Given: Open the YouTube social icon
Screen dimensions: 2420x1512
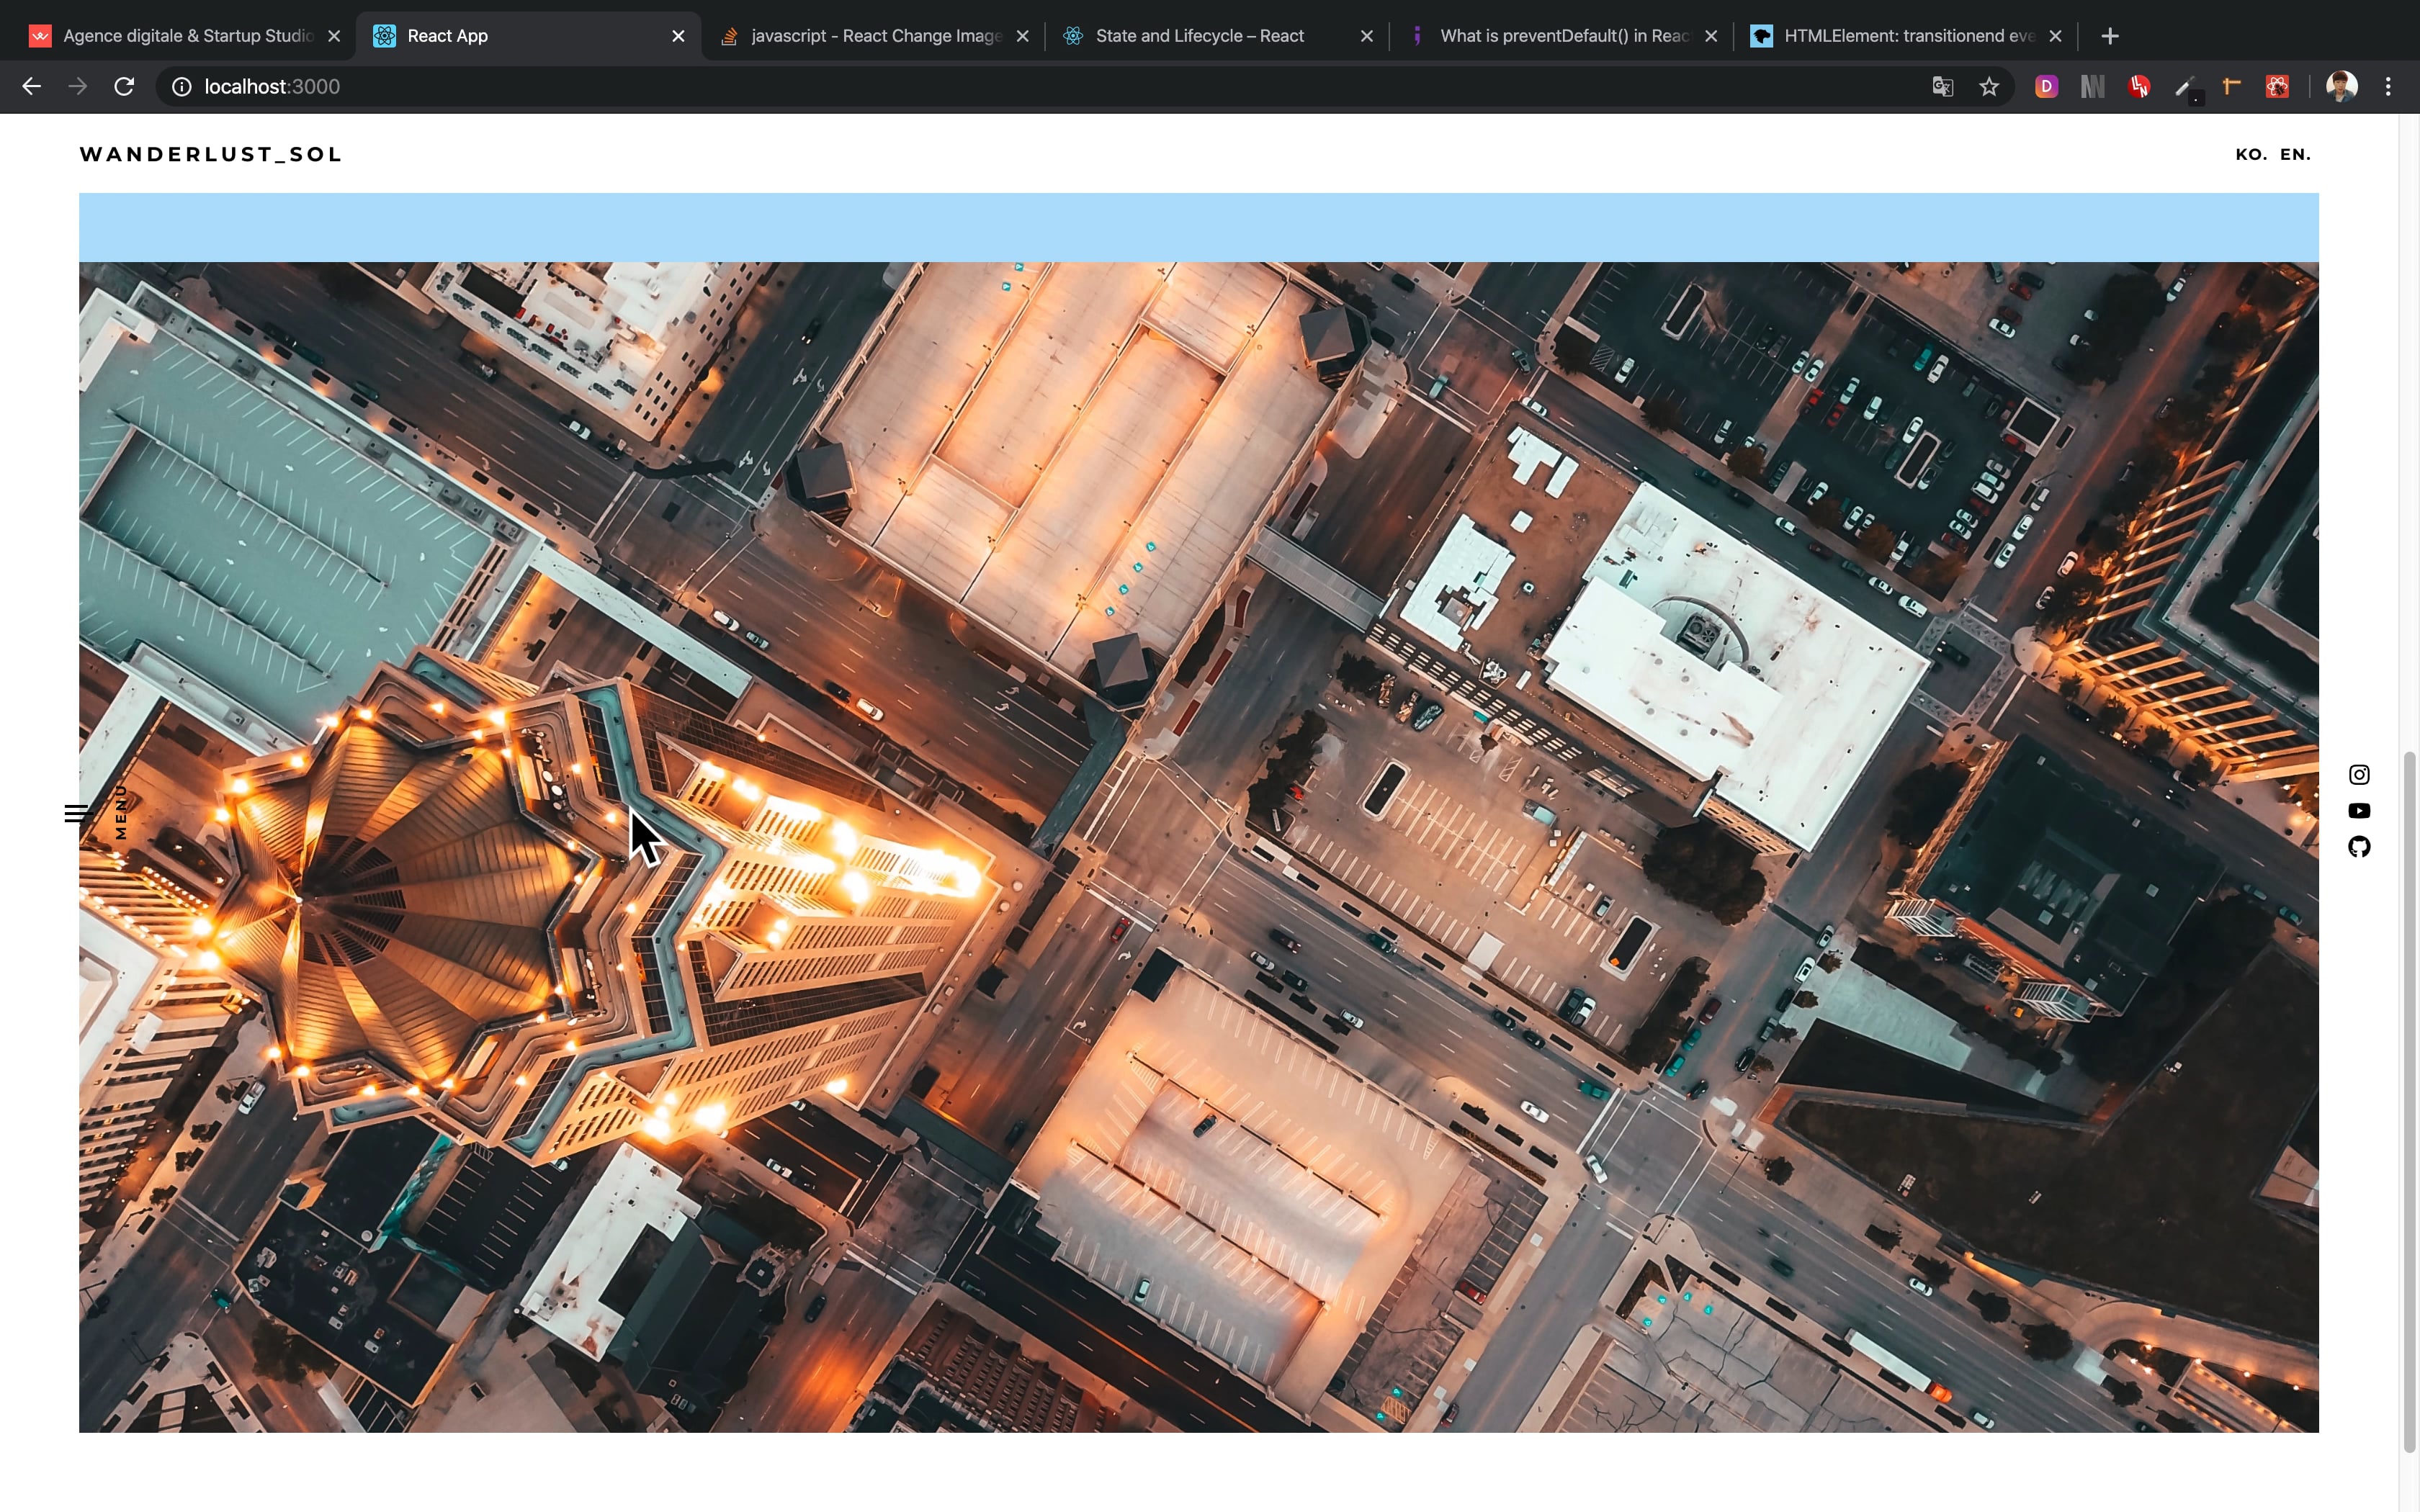Looking at the screenshot, I should tap(2359, 811).
